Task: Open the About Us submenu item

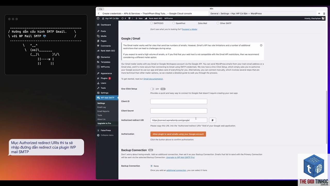Action: (x=101, y=119)
